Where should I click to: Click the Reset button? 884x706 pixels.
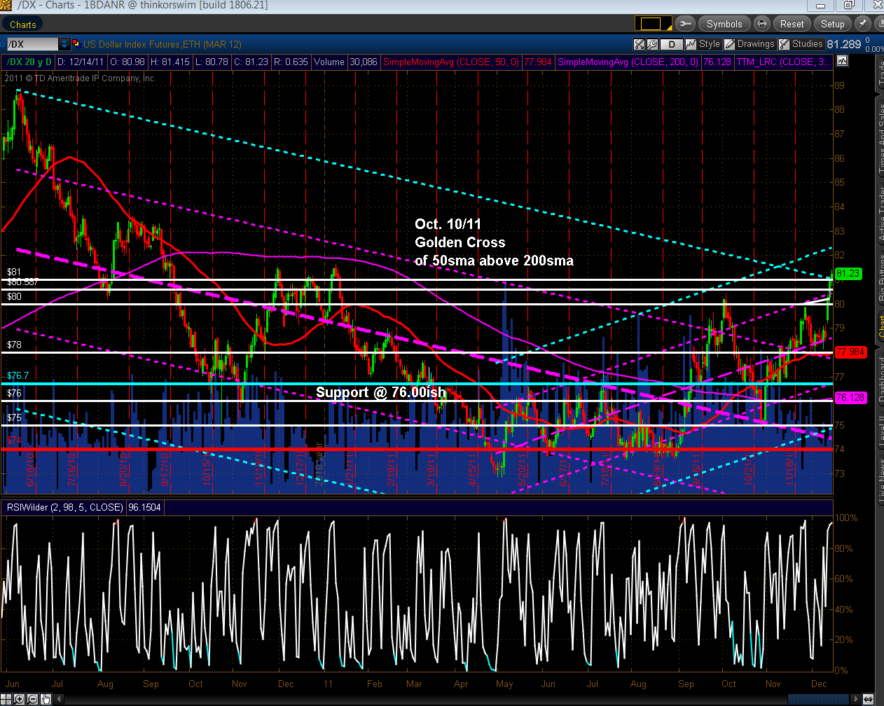[792, 24]
